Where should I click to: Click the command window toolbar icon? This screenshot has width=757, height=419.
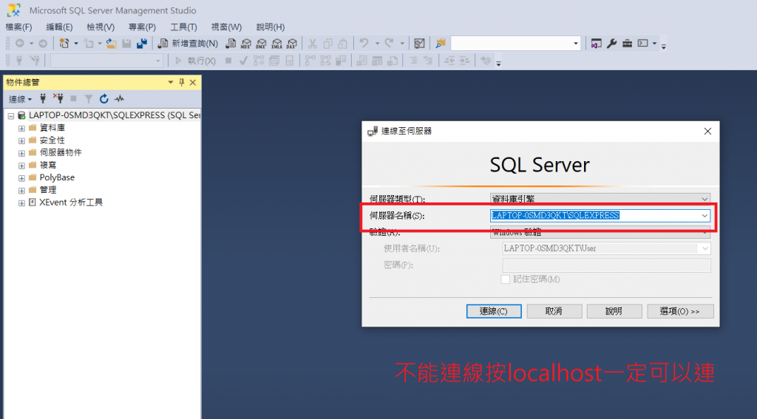(x=642, y=44)
